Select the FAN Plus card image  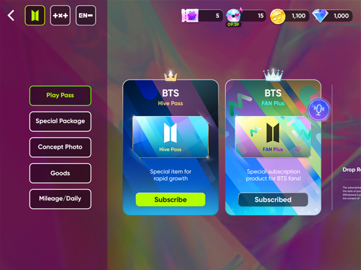[x=273, y=137]
